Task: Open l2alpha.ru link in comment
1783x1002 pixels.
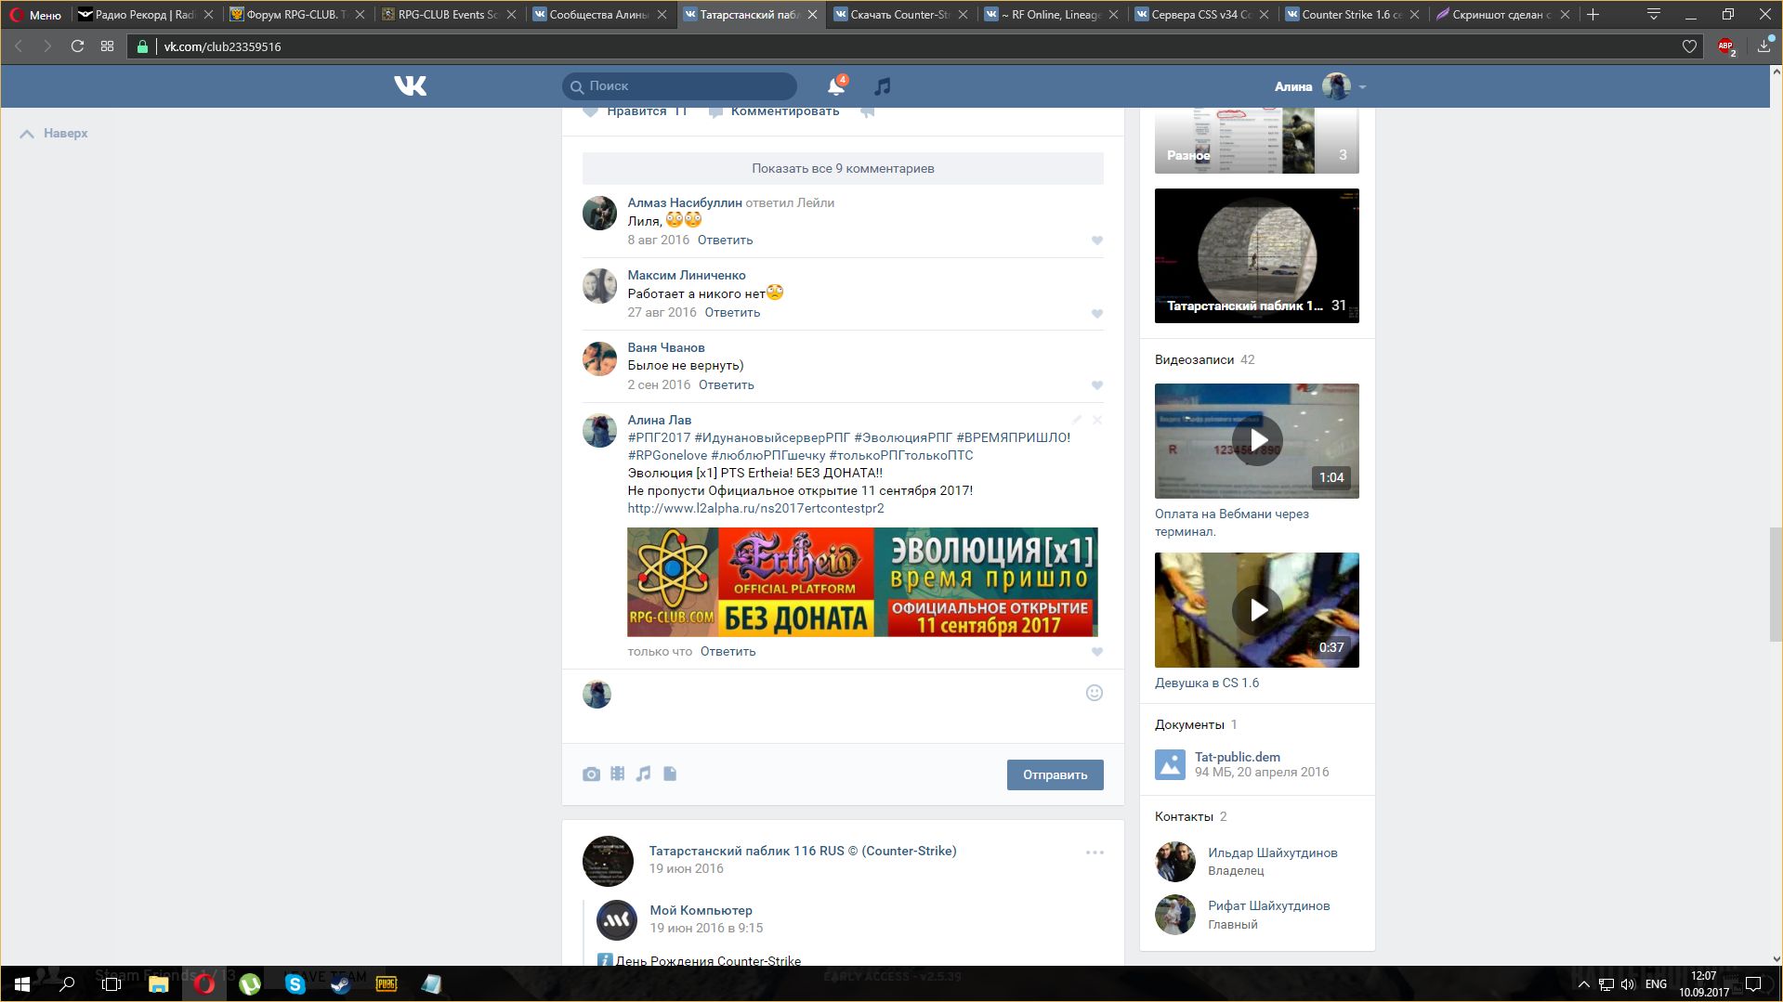Action: tap(755, 508)
